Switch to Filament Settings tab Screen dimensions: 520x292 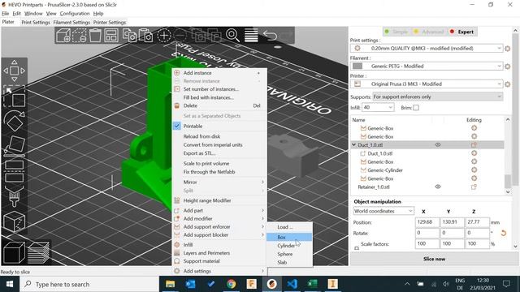71,22
